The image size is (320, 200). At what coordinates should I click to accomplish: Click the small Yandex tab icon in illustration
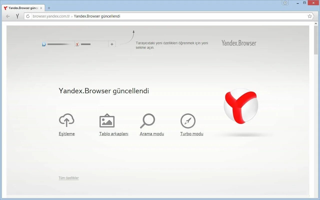click(x=78, y=44)
